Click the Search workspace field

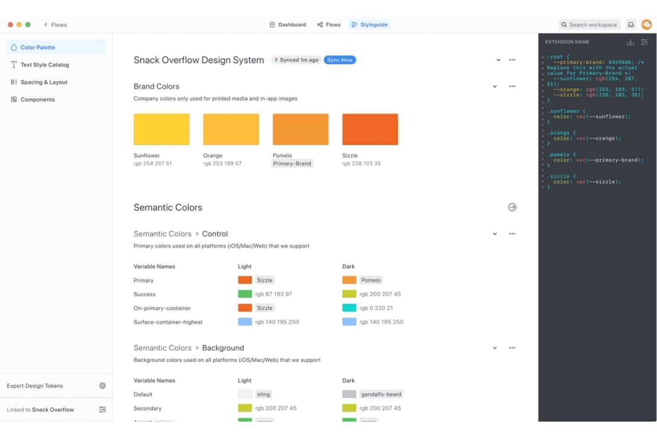[x=589, y=25]
